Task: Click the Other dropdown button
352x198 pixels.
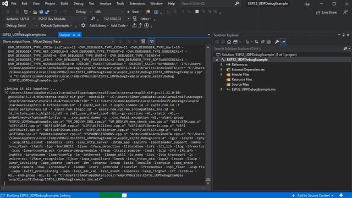Action: pos(146,19)
